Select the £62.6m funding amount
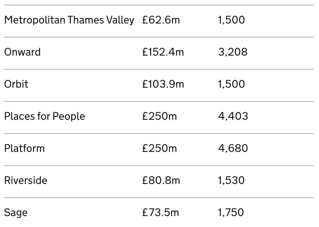 [161, 20]
